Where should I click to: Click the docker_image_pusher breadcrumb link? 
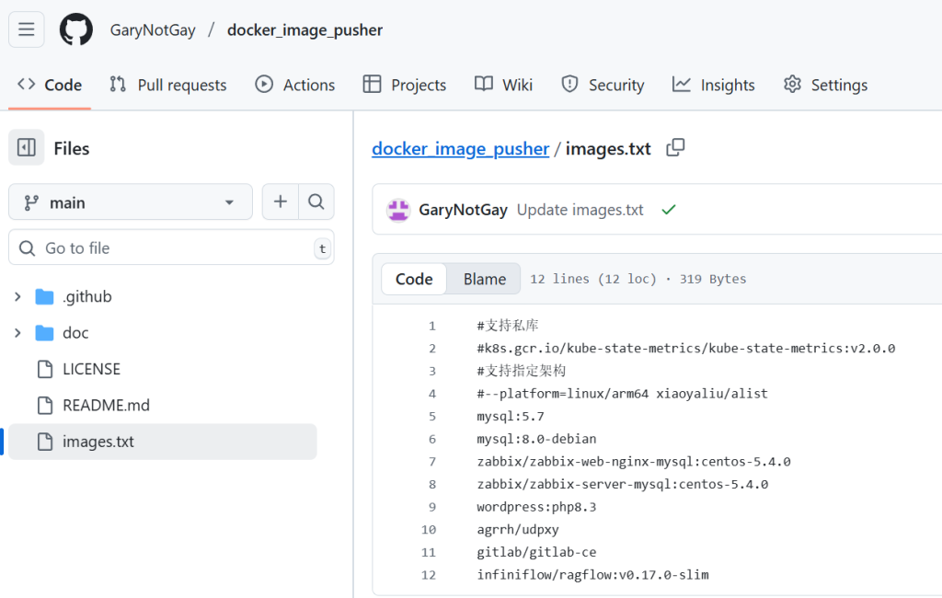460,149
